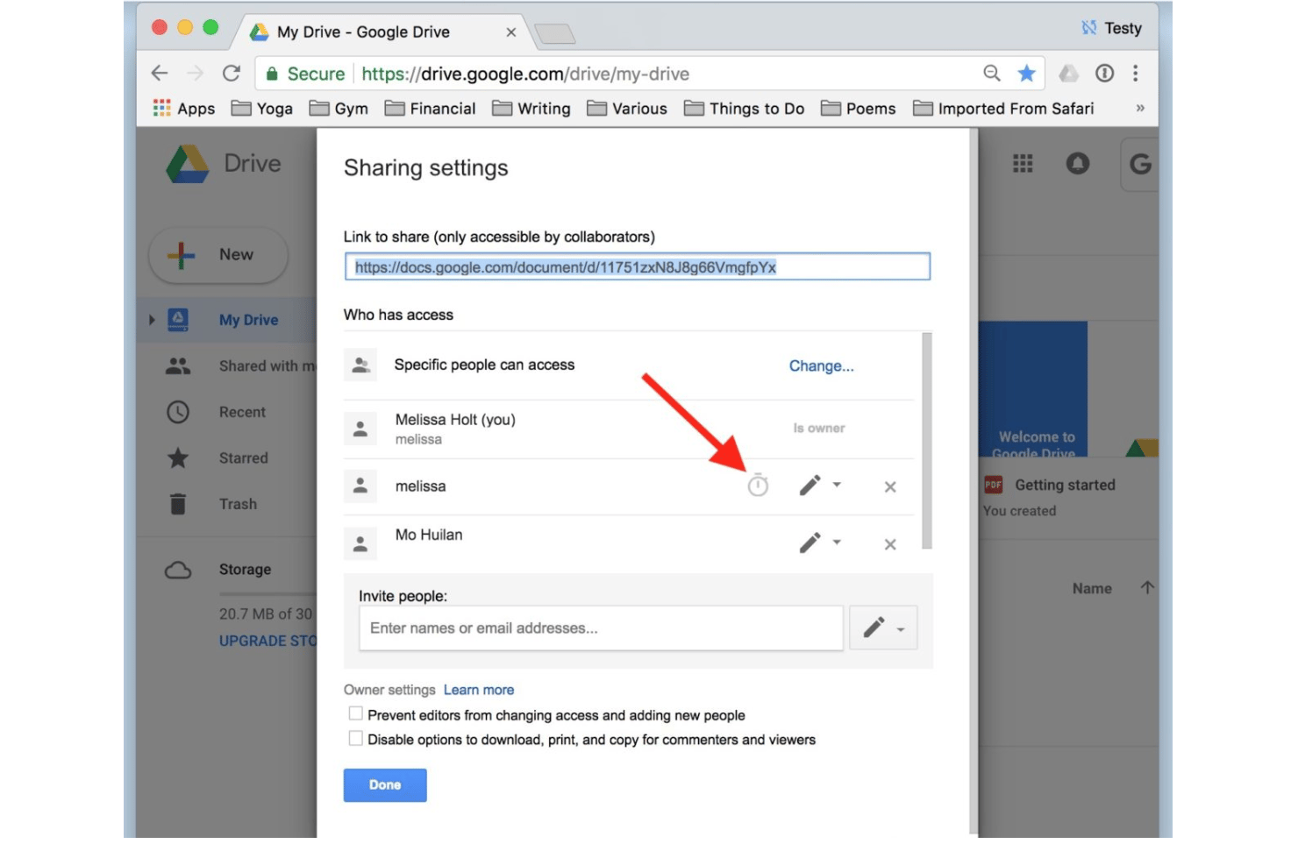Viewport: 1298px width, 865px height.
Task: Sort files by Name column
Action: pyautogui.click(x=1092, y=589)
